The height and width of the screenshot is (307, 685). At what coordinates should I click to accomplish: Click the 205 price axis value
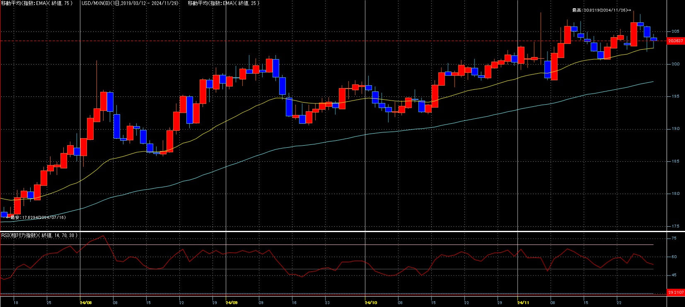(x=675, y=31)
